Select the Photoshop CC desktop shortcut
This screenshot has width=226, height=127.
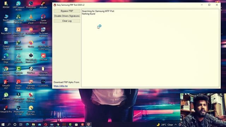pyautogui.click(x=31, y=6)
